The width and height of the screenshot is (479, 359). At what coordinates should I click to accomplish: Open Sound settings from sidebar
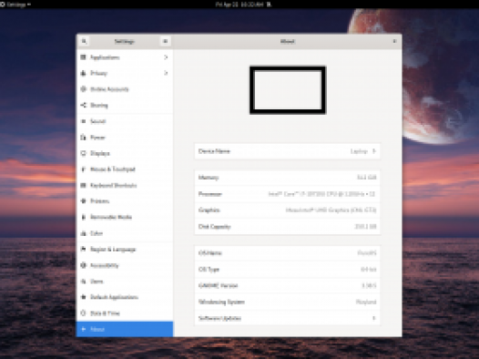(125, 121)
